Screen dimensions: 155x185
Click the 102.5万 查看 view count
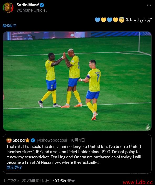coord(64,181)
